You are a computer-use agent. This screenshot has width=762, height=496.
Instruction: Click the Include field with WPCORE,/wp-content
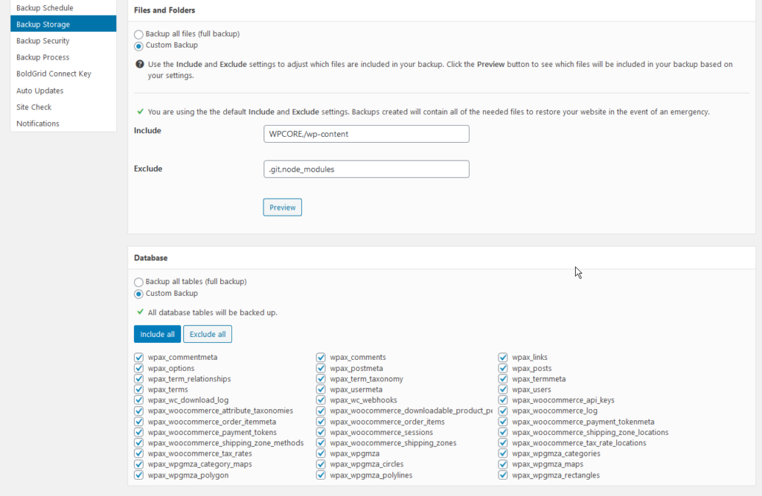[365, 134]
